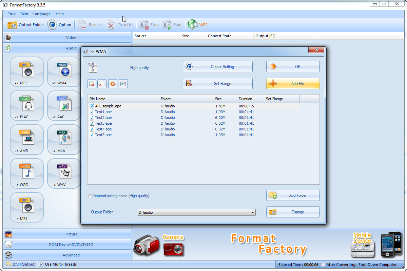Select the M4A conversion icon
Viewport: 407px width, 271px height.
[x=64, y=140]
